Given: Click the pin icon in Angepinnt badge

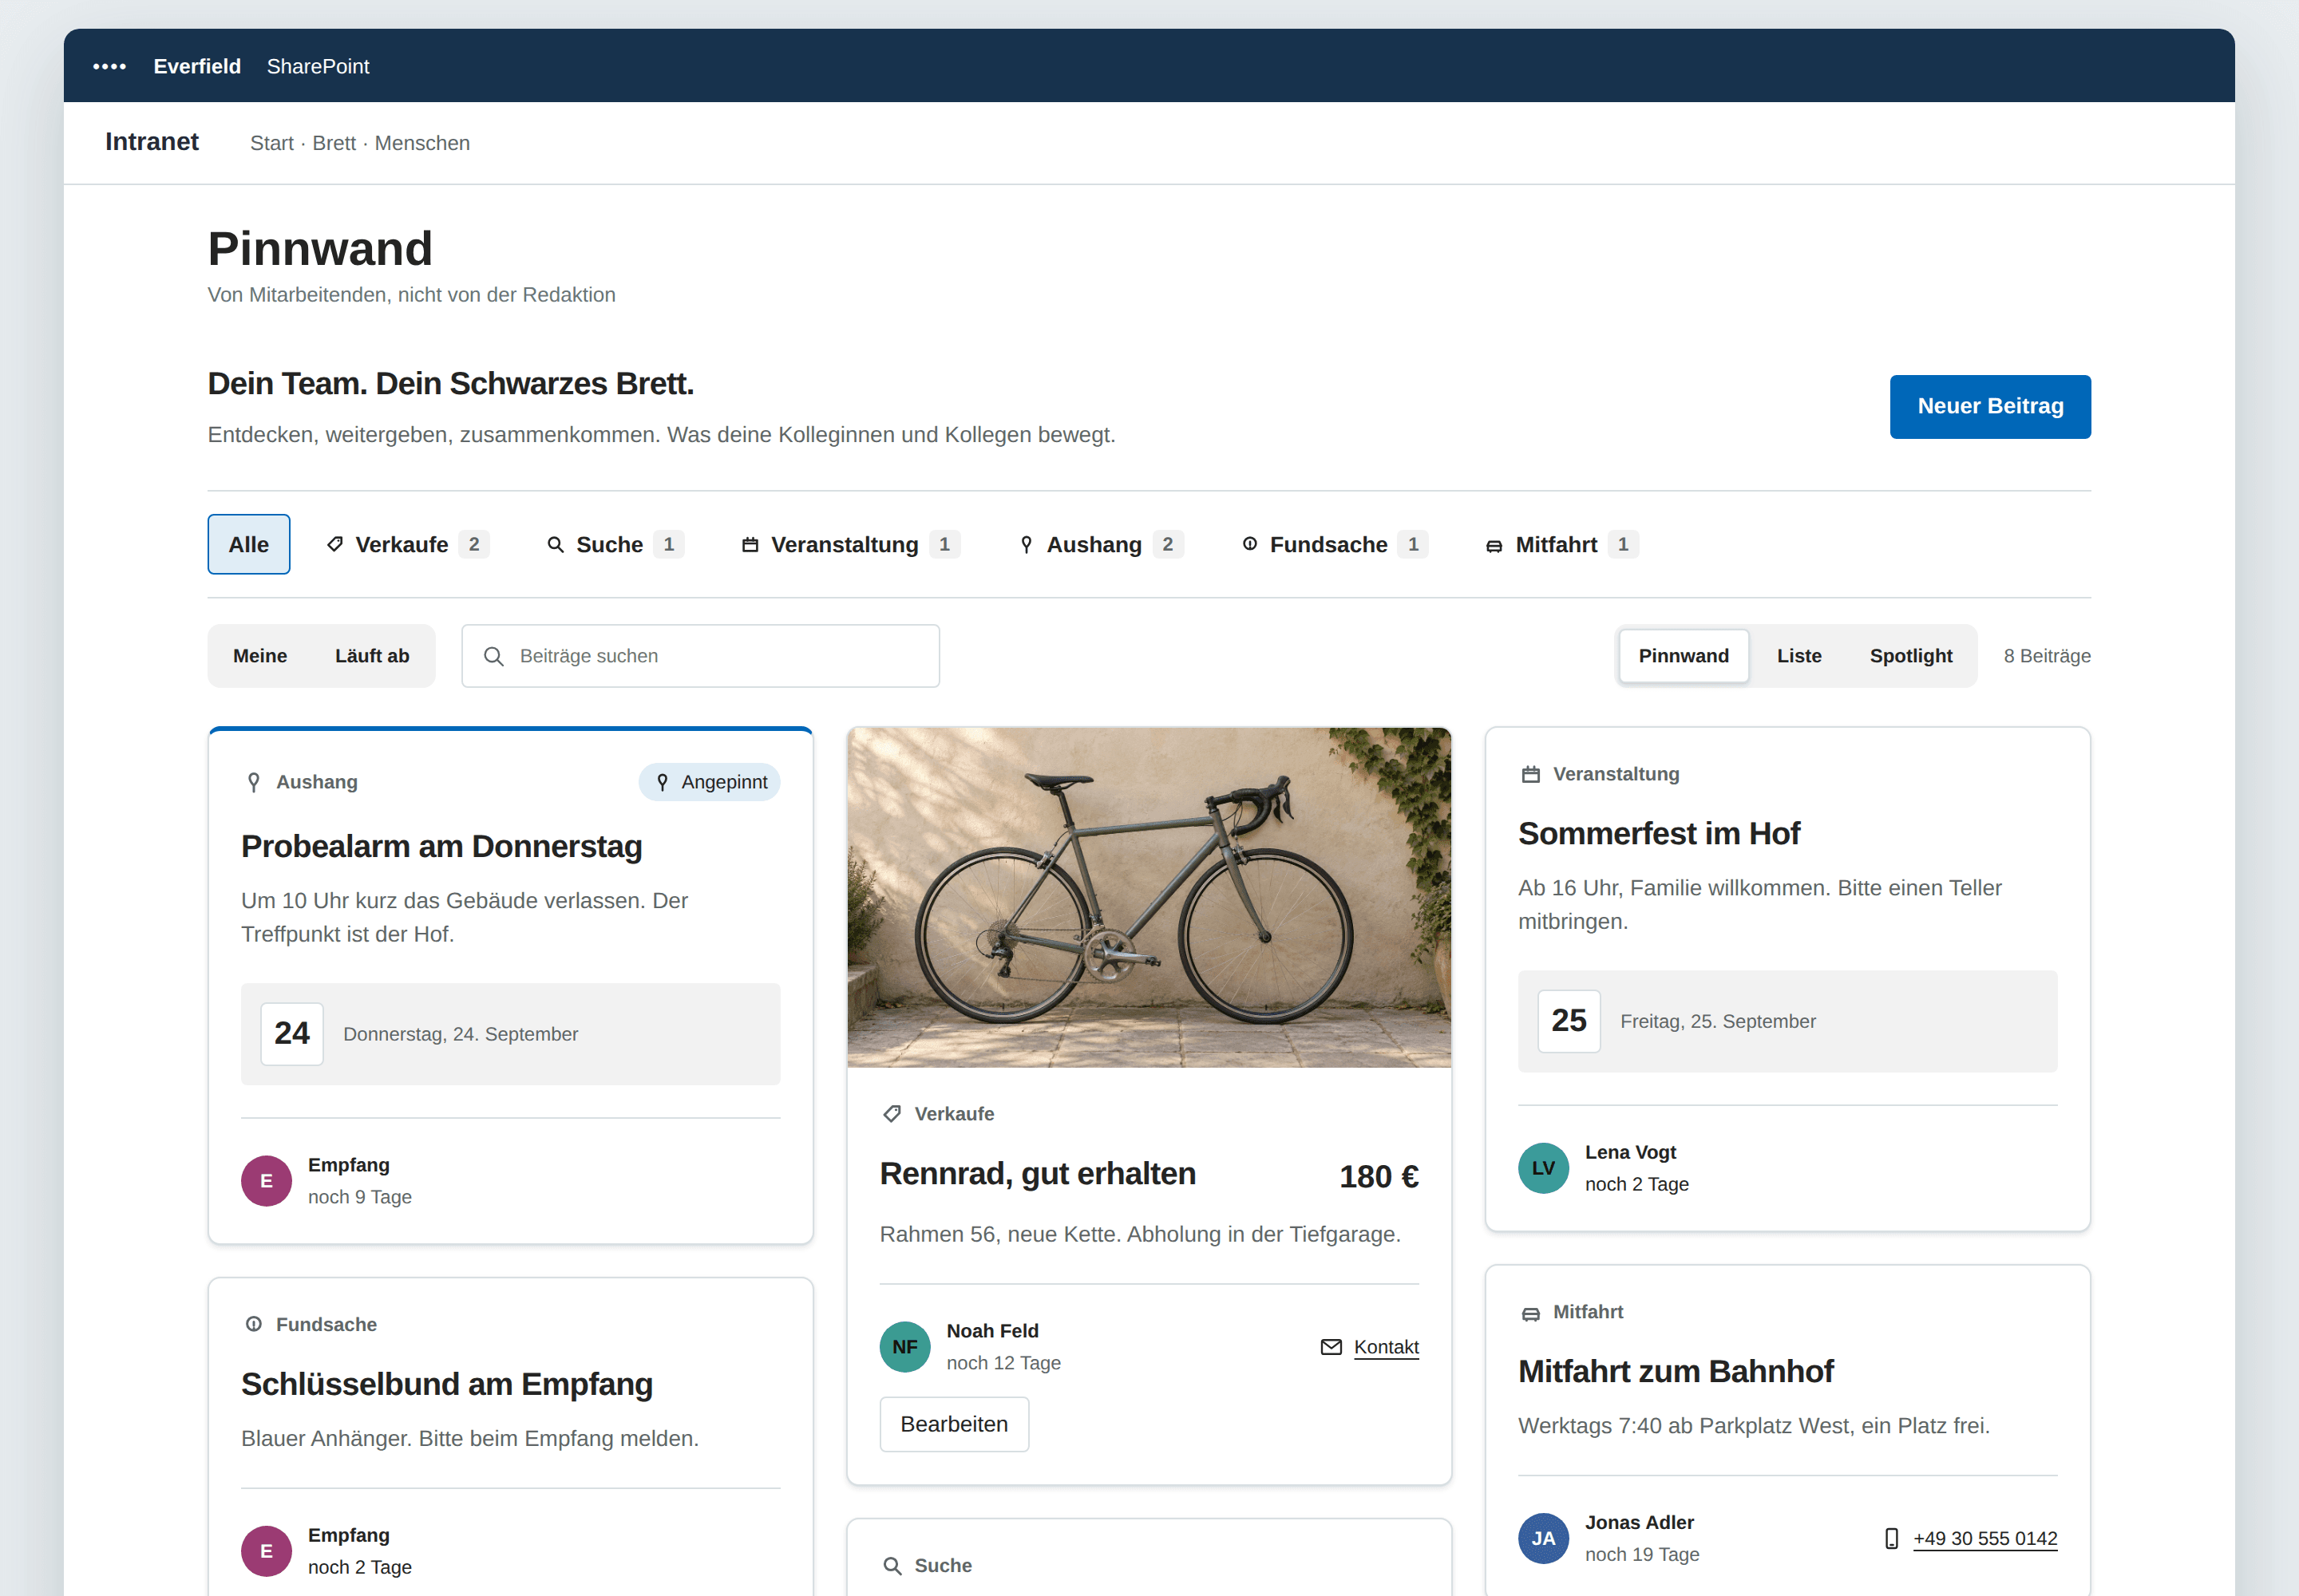Looking at the screenshot, I should coord(663,782).
